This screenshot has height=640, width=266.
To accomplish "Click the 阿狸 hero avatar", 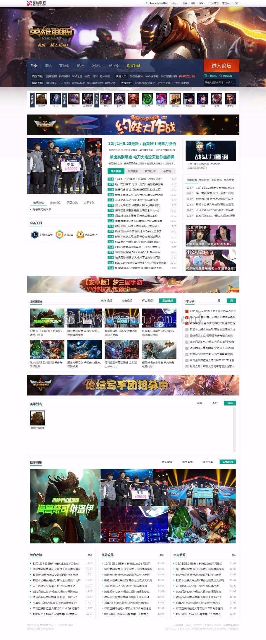I will 203,99.
